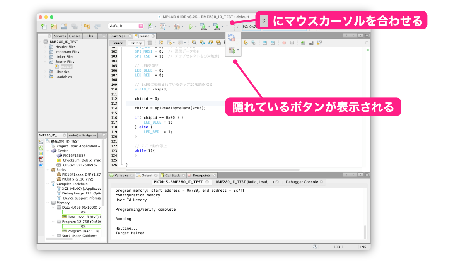Toggle Highlight Search icon in editor toolbar
Screen dimensions: 464x261
click(x=218, y=43)
